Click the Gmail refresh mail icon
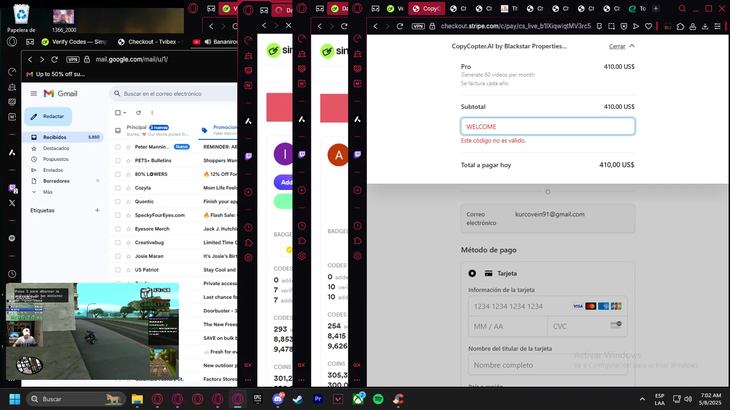 click(x=138, y=113)
